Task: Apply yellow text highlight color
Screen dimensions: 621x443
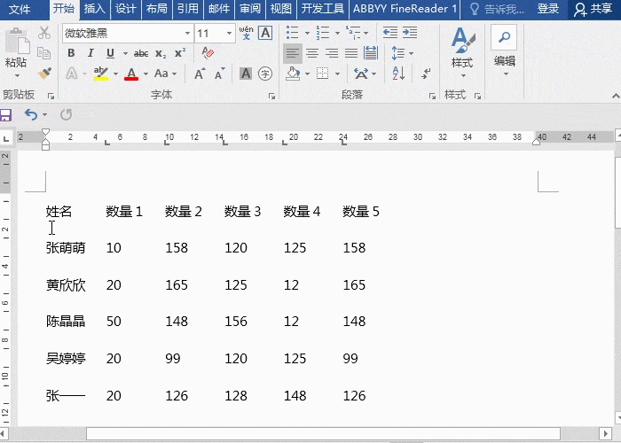Action: [x=101, y=74]
